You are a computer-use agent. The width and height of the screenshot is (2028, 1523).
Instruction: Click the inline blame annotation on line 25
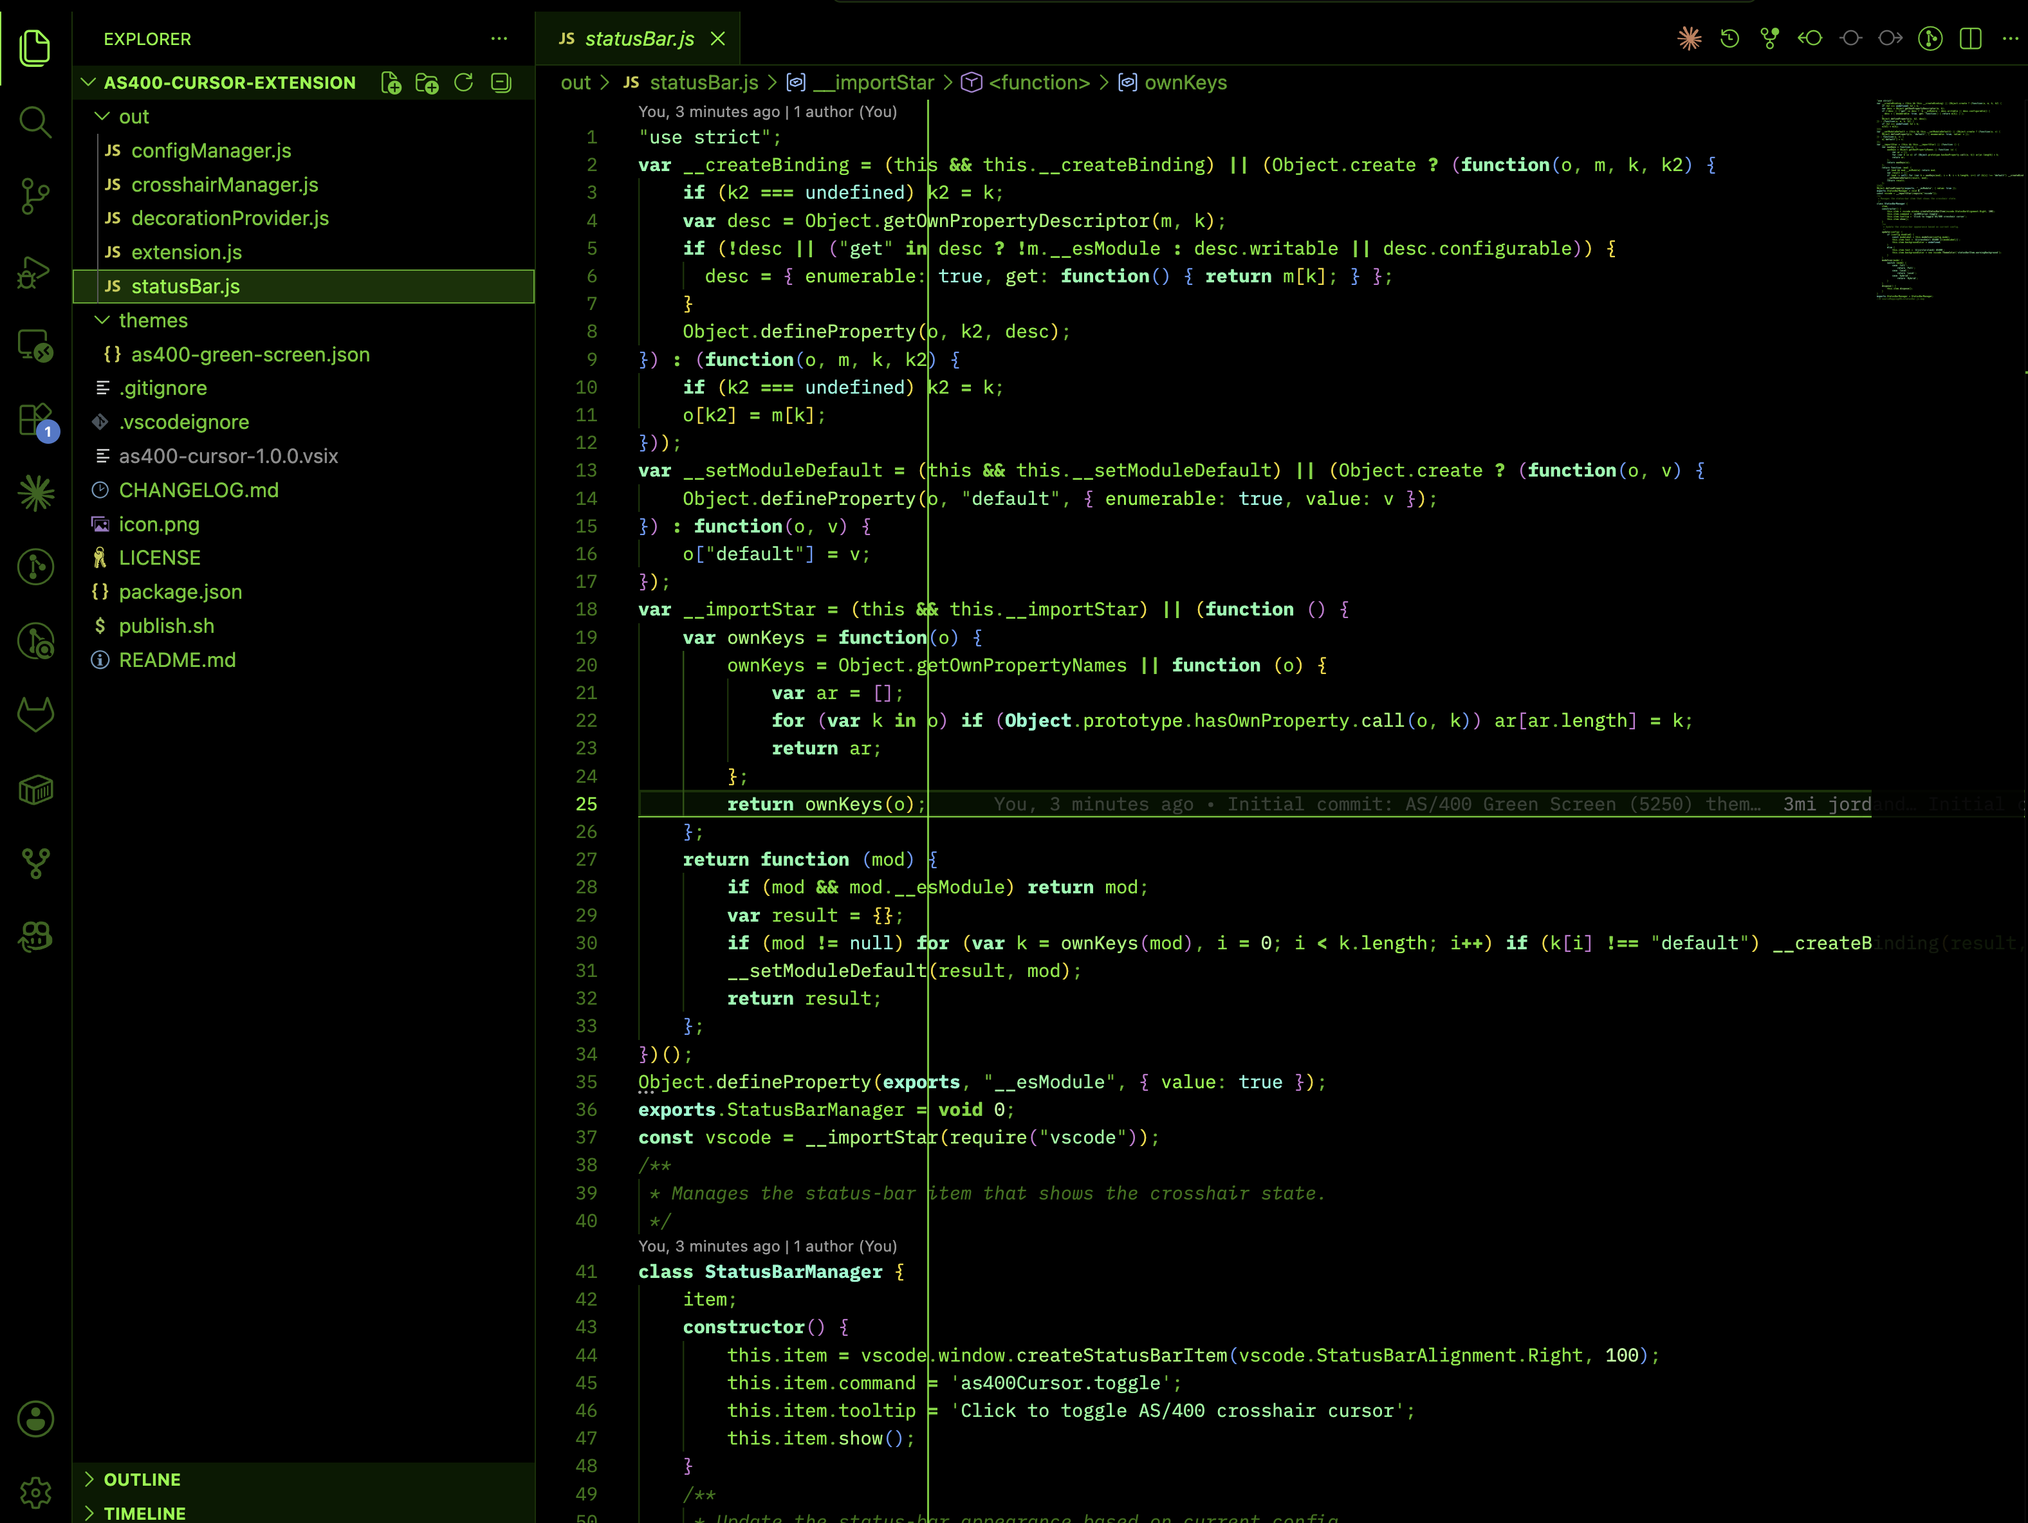(1377, 804)
